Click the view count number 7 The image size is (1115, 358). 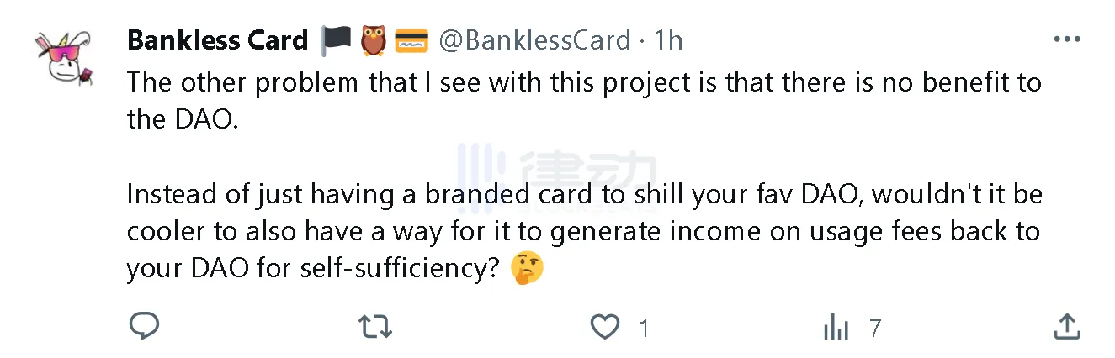pyautogui.click(x=875, y=328)
